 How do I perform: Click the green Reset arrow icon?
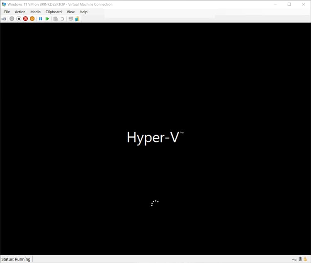pos(47,19)
